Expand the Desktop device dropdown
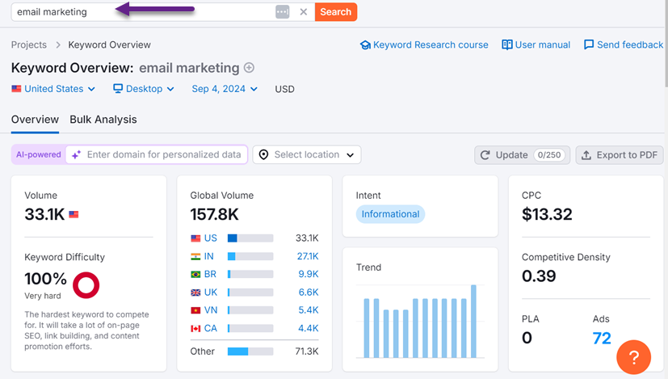The width and height of the screenshot is (668, 379). (x=144, y=89)
